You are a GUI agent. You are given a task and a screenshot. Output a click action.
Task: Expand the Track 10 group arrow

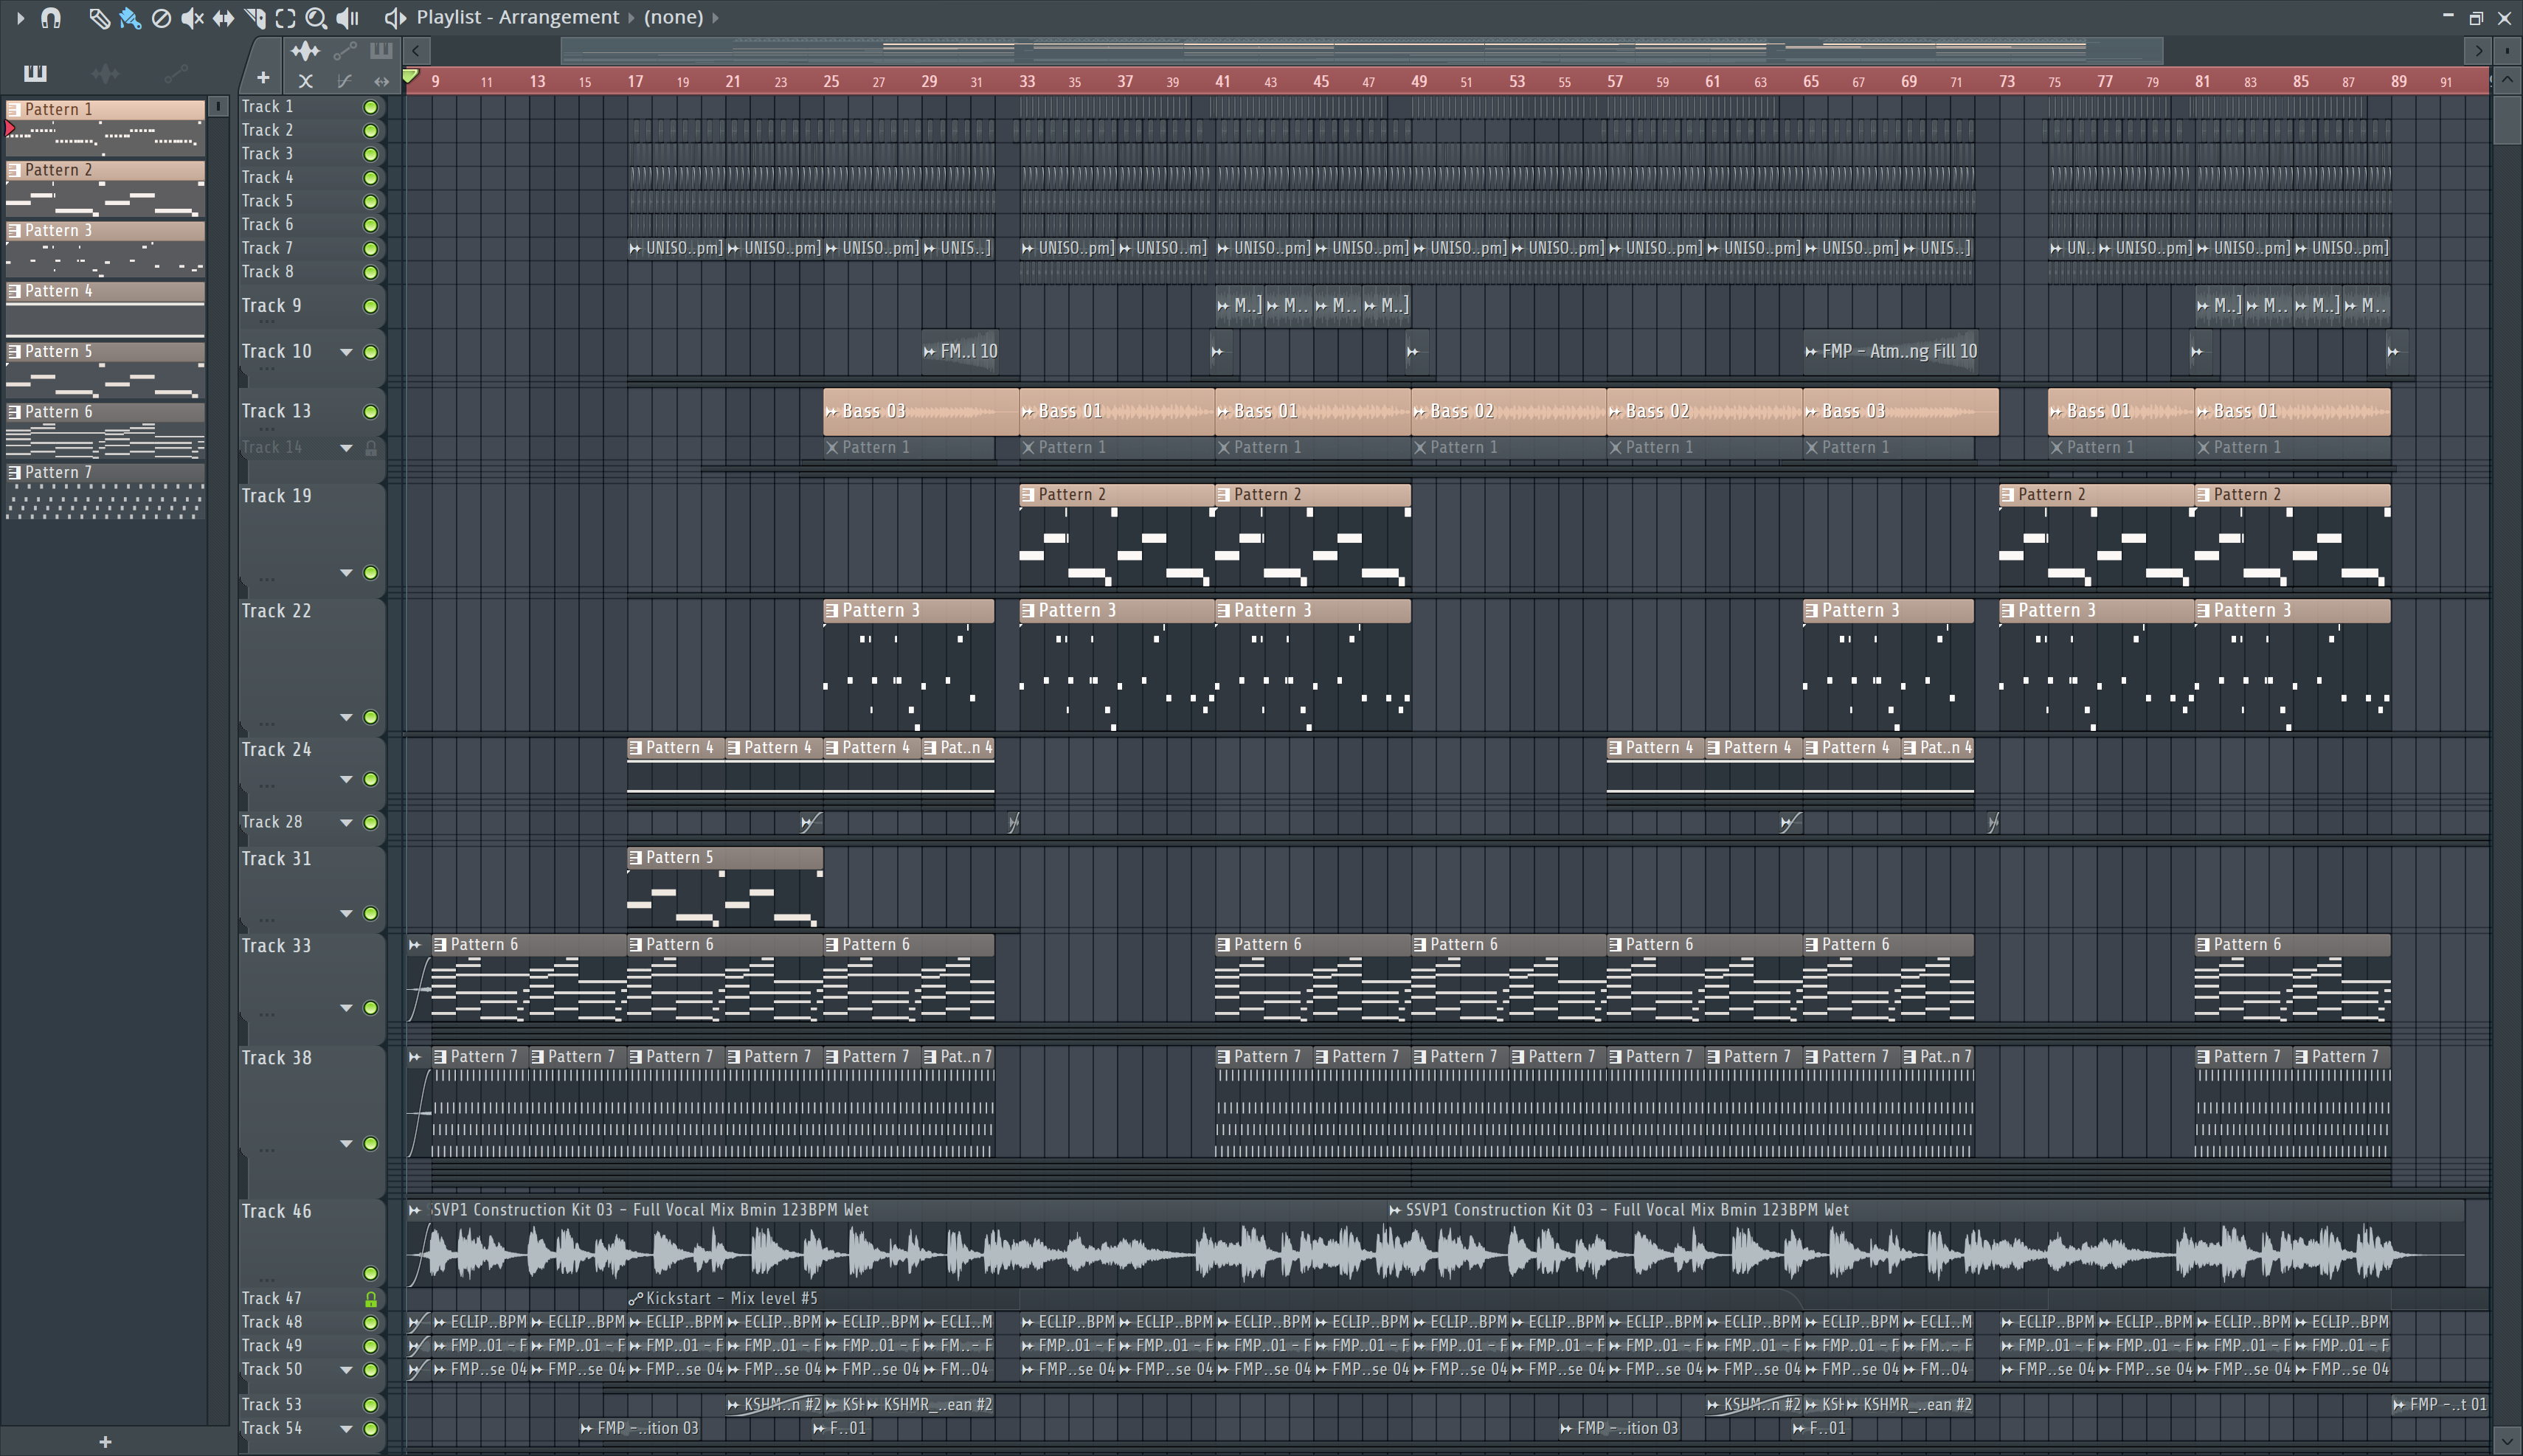point(346,352)
